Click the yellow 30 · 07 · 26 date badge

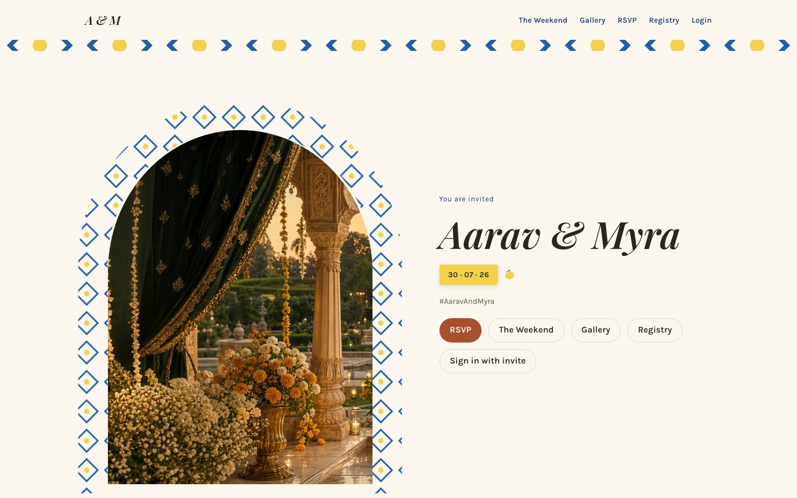pyautogui.click(x=469, y=275)
